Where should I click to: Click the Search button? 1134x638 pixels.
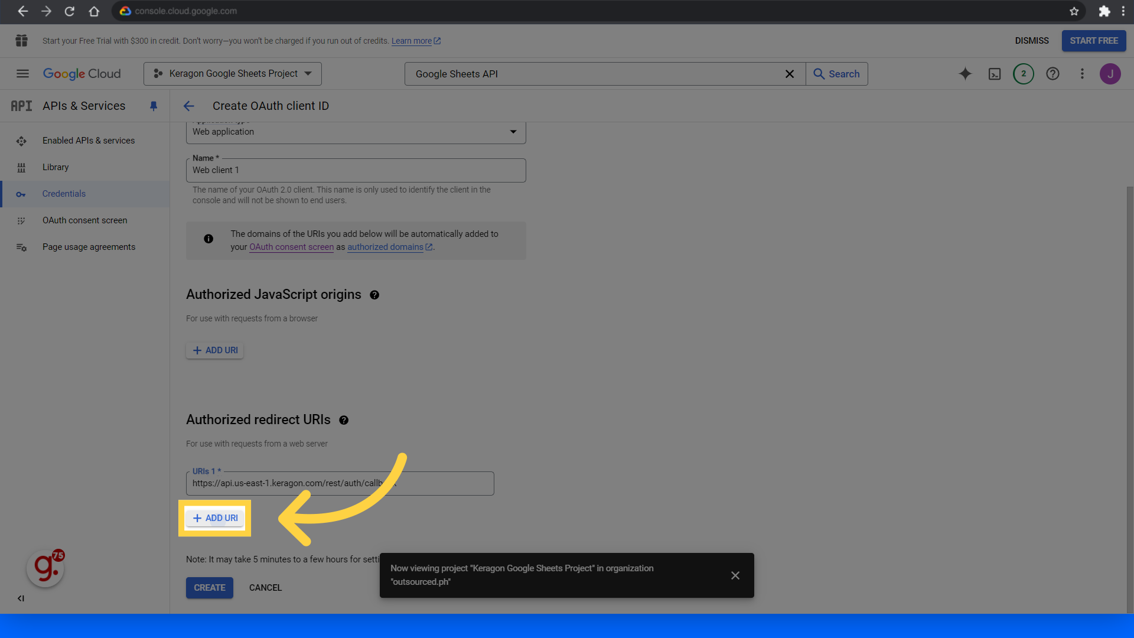click(837, 74)
